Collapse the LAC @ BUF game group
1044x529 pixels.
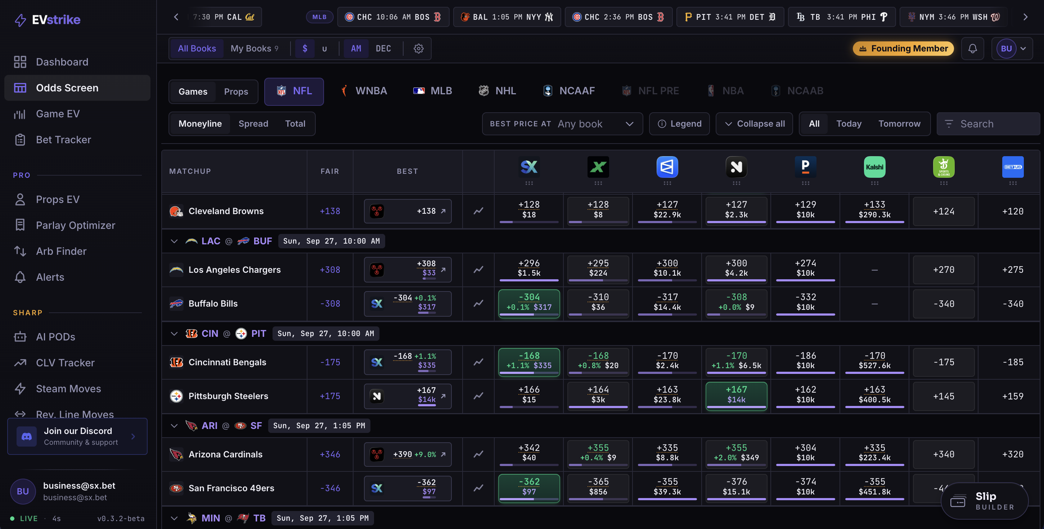pos(174,241)
